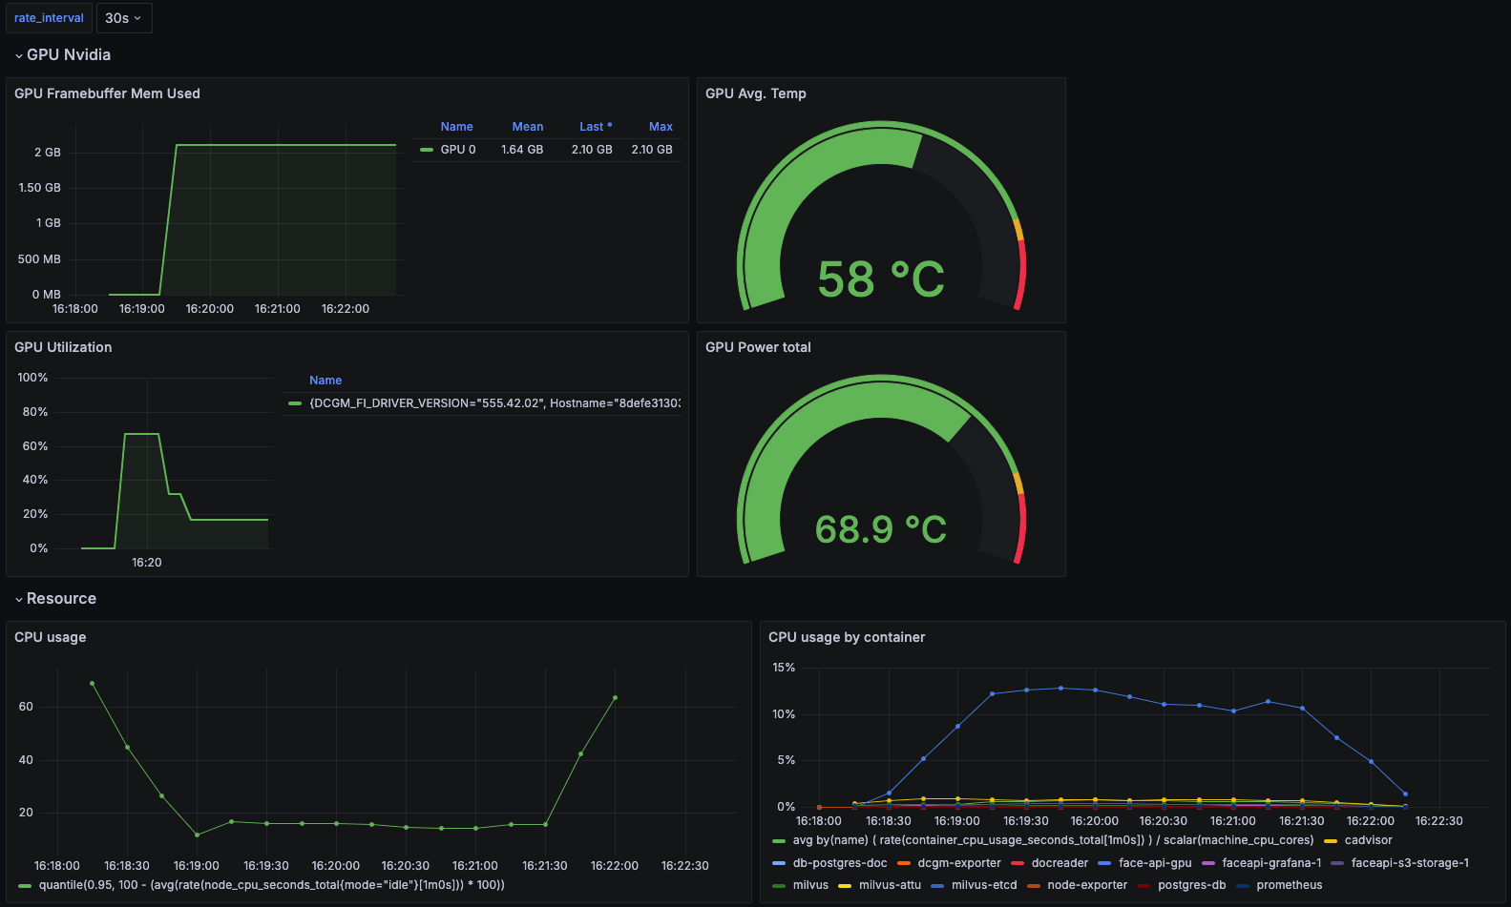This screenshot has width=1511, height=907.
Task: Click the 58 °C temperature gauge value
Action: [880, 279]
